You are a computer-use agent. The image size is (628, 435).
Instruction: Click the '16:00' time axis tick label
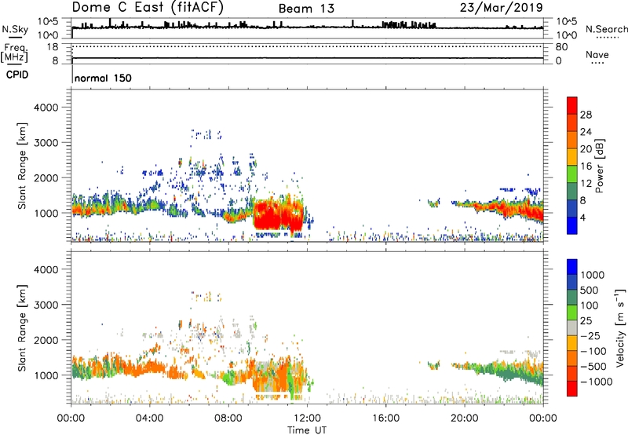385,419
